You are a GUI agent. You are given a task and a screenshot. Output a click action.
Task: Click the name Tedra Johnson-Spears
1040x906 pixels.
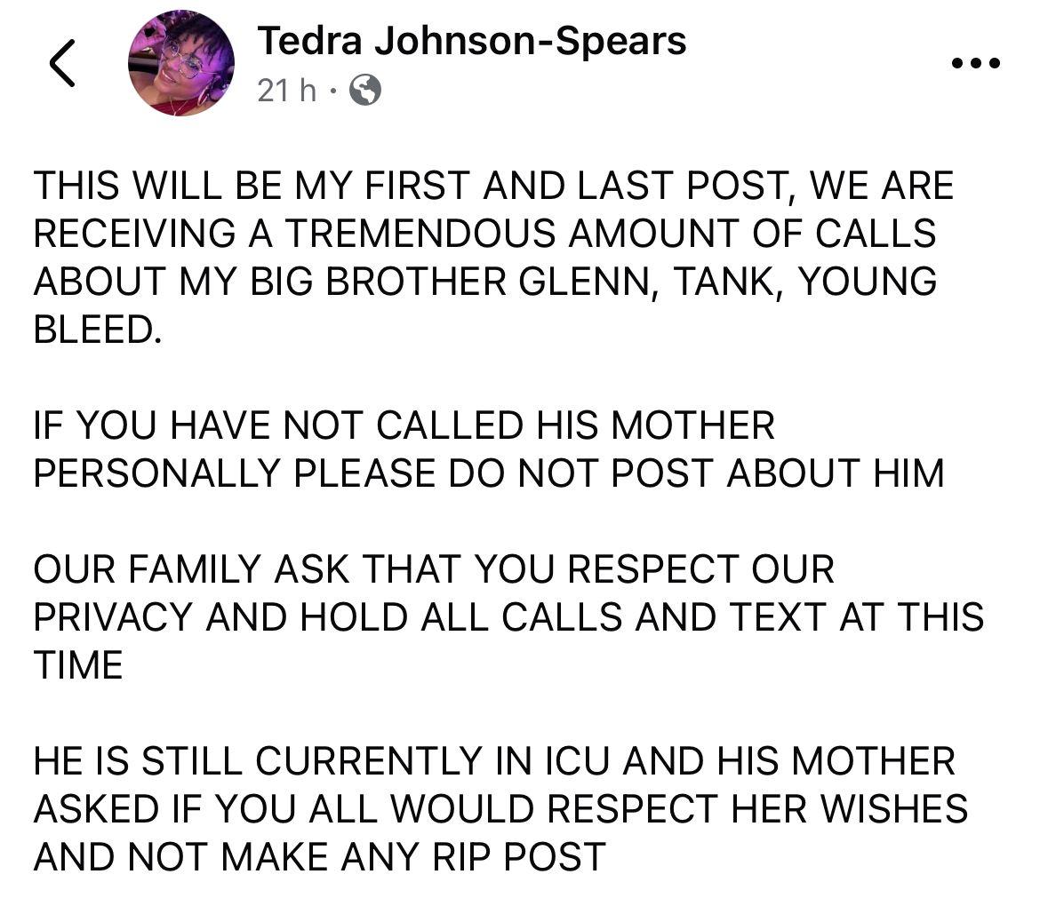pos(471,40)
